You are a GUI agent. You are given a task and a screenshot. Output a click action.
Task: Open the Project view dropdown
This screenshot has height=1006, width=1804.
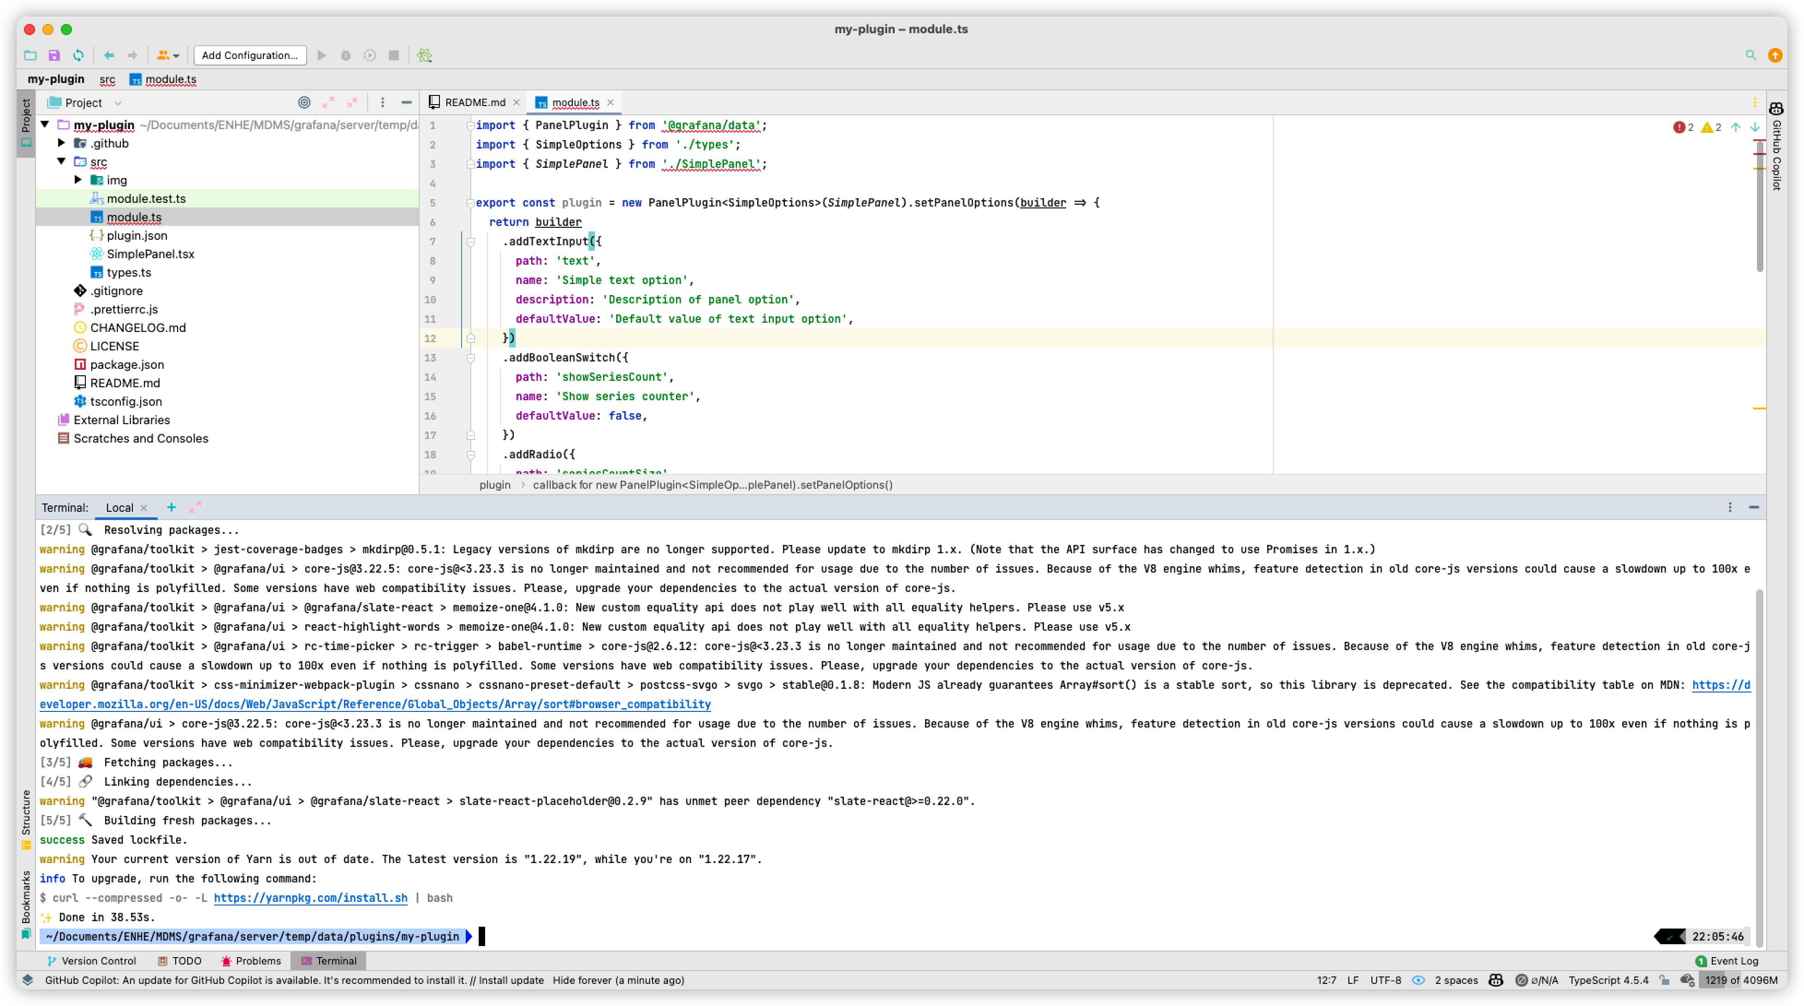(85, 103)
